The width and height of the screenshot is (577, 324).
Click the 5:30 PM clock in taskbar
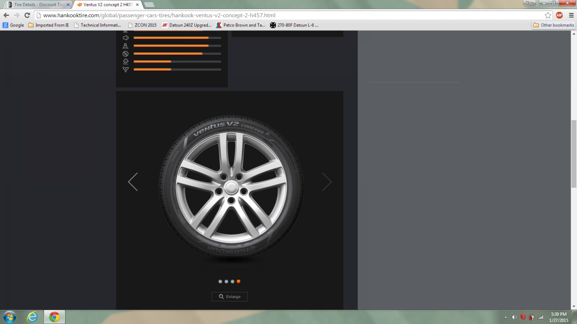point(558,314)
